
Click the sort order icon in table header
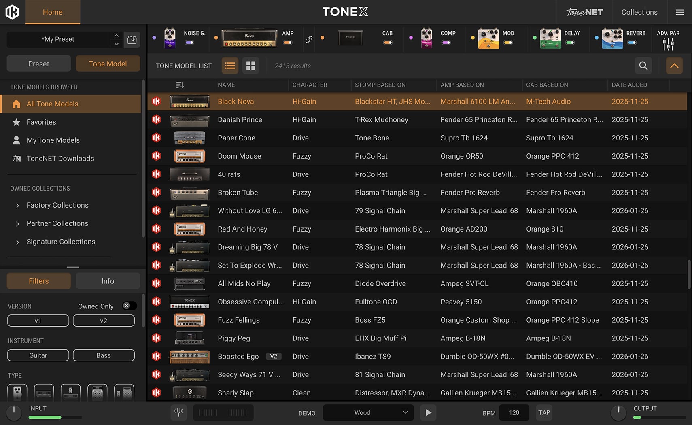[x=180, y=85]
